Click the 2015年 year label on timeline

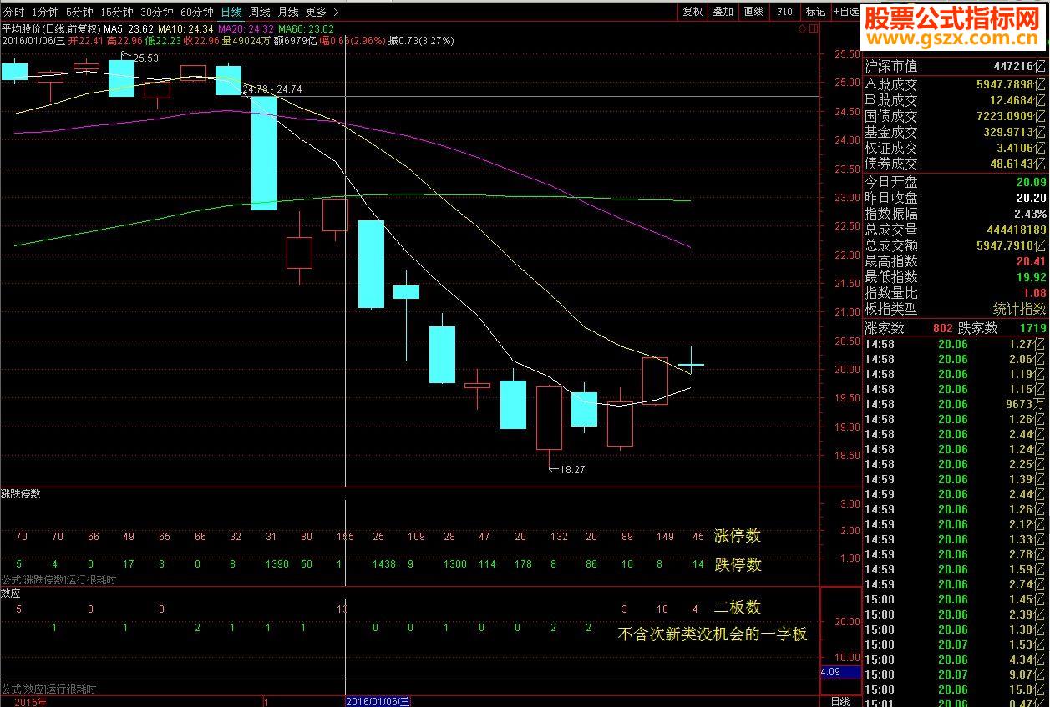click(31, 702)
